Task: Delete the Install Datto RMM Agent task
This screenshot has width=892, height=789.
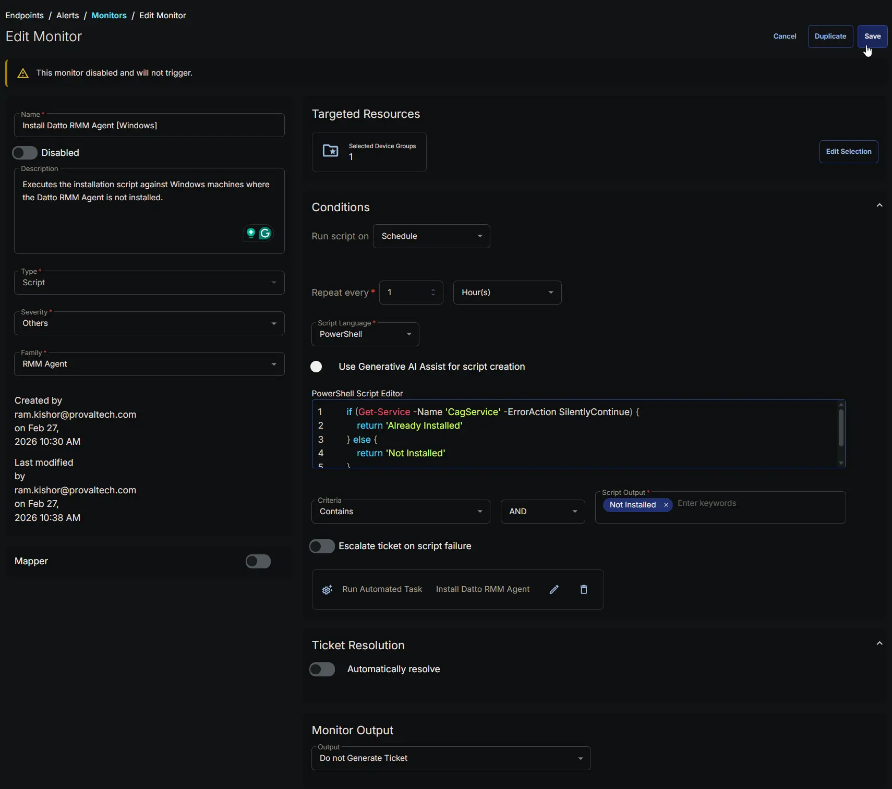Action: click(584, 589)
